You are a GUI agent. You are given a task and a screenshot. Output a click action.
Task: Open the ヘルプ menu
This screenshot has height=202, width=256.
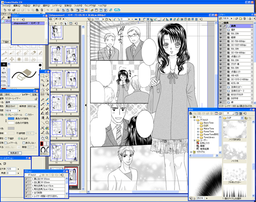(102, 6)
